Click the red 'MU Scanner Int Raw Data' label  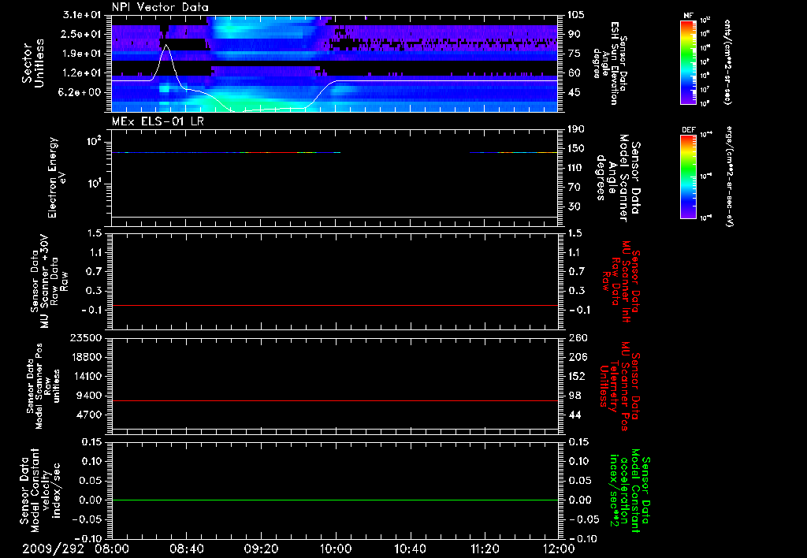(621, 281)
